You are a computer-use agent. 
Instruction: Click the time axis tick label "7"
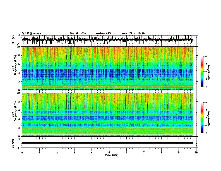click(x=144, y=153)
